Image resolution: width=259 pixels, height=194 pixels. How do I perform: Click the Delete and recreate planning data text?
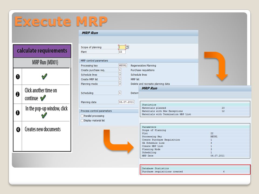point(150,84)
